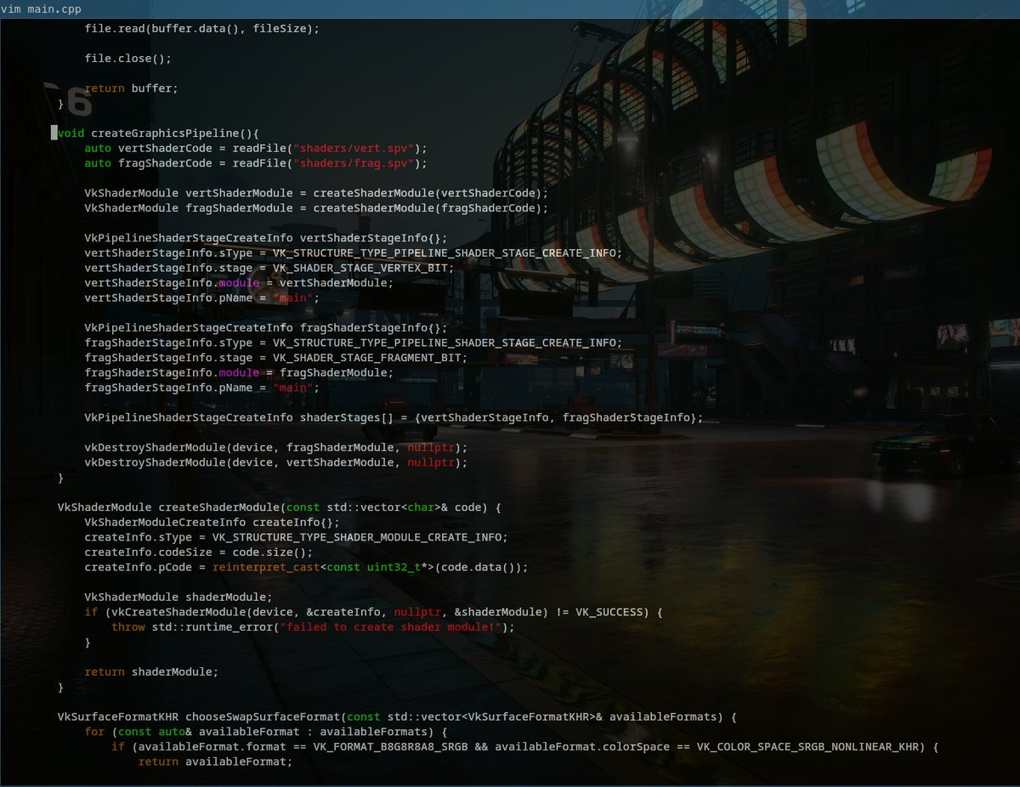Click the 'shaderStages[]' array declaration line
Screen dimensions: 1020x787
[394, 418]
